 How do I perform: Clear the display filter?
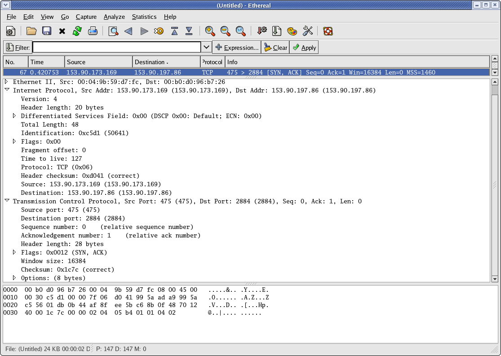[x=275, y=48]
